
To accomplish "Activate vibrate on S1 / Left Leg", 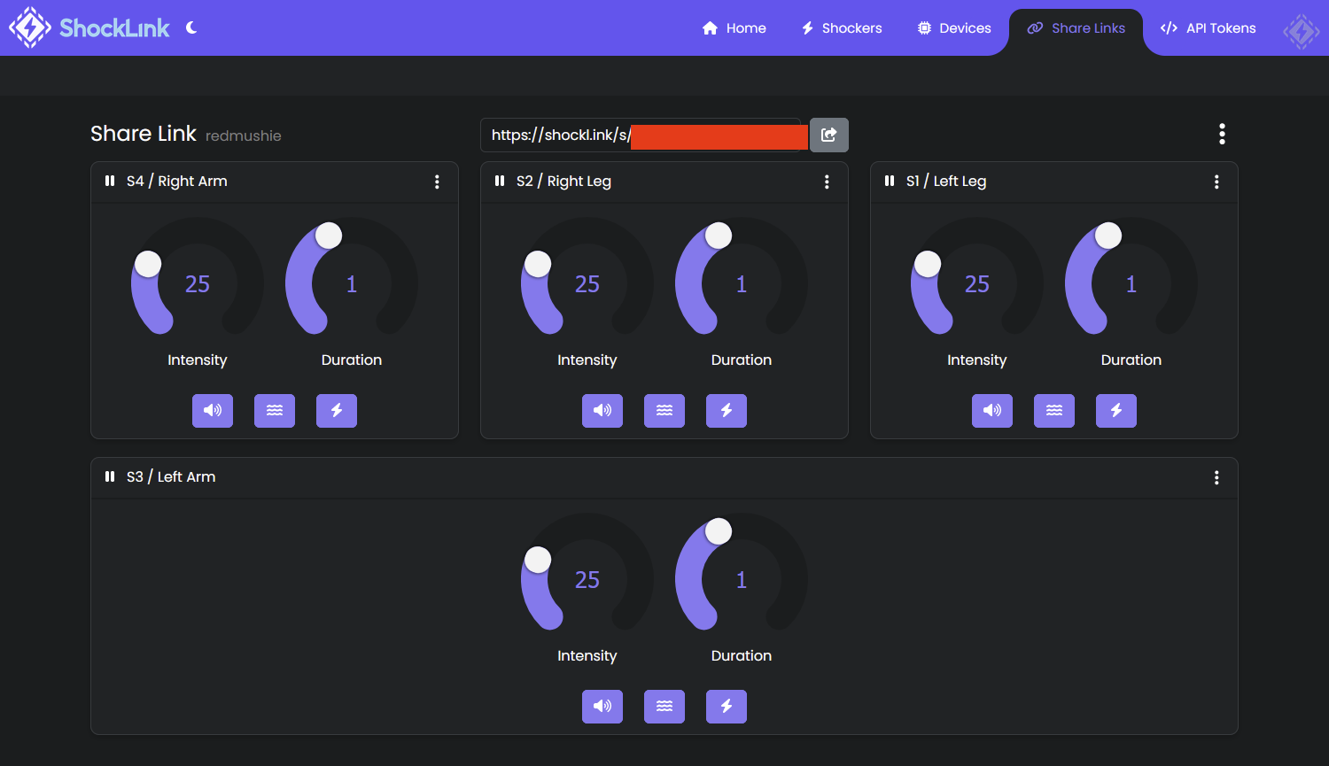I will coord(1054,410).
